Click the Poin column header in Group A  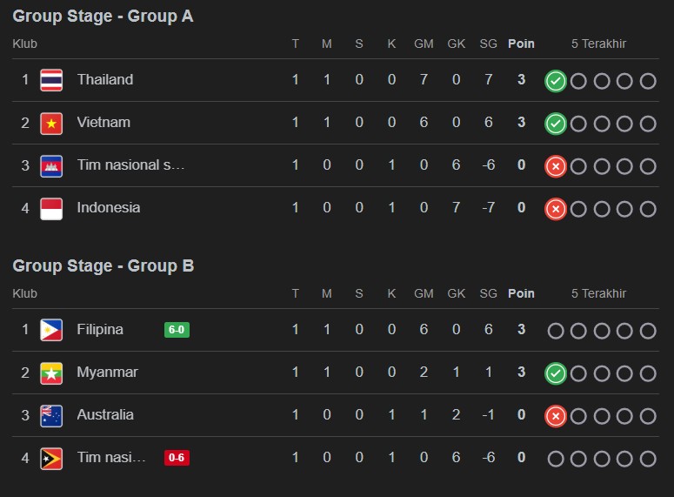[521, 44]
